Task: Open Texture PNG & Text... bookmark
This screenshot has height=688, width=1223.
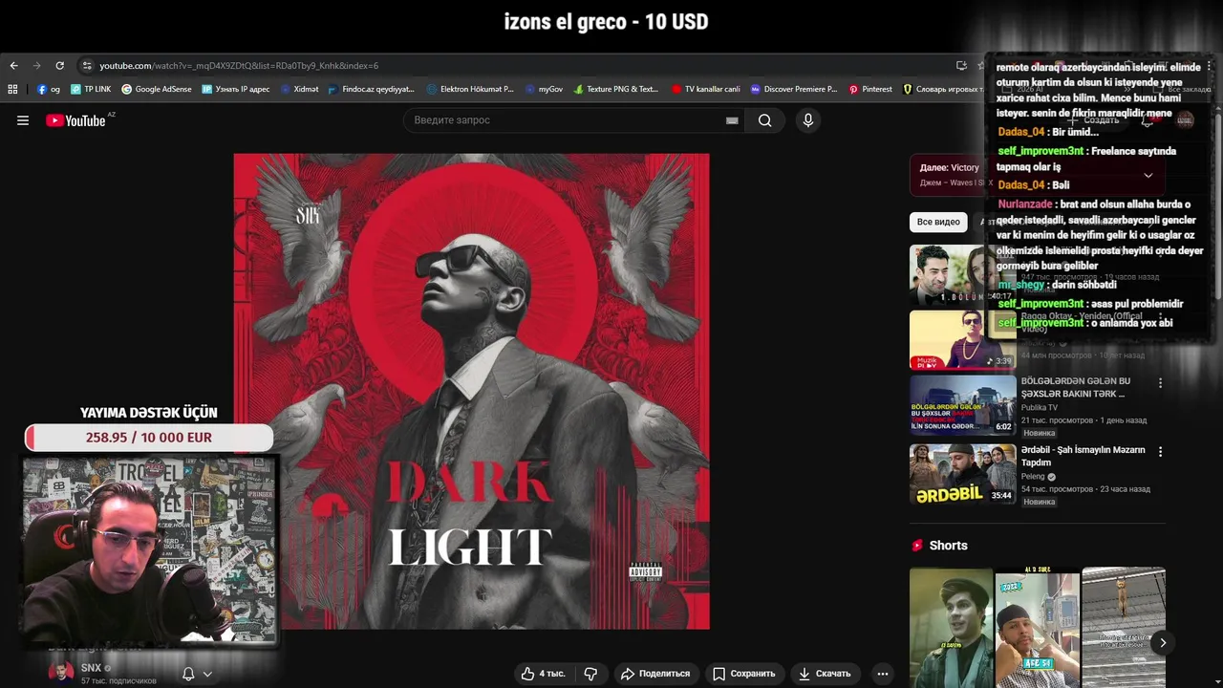Action: click(616, 89)
